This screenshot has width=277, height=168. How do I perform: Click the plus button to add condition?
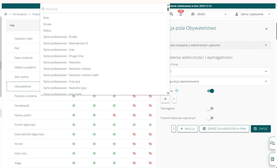(x=165, y=99)
